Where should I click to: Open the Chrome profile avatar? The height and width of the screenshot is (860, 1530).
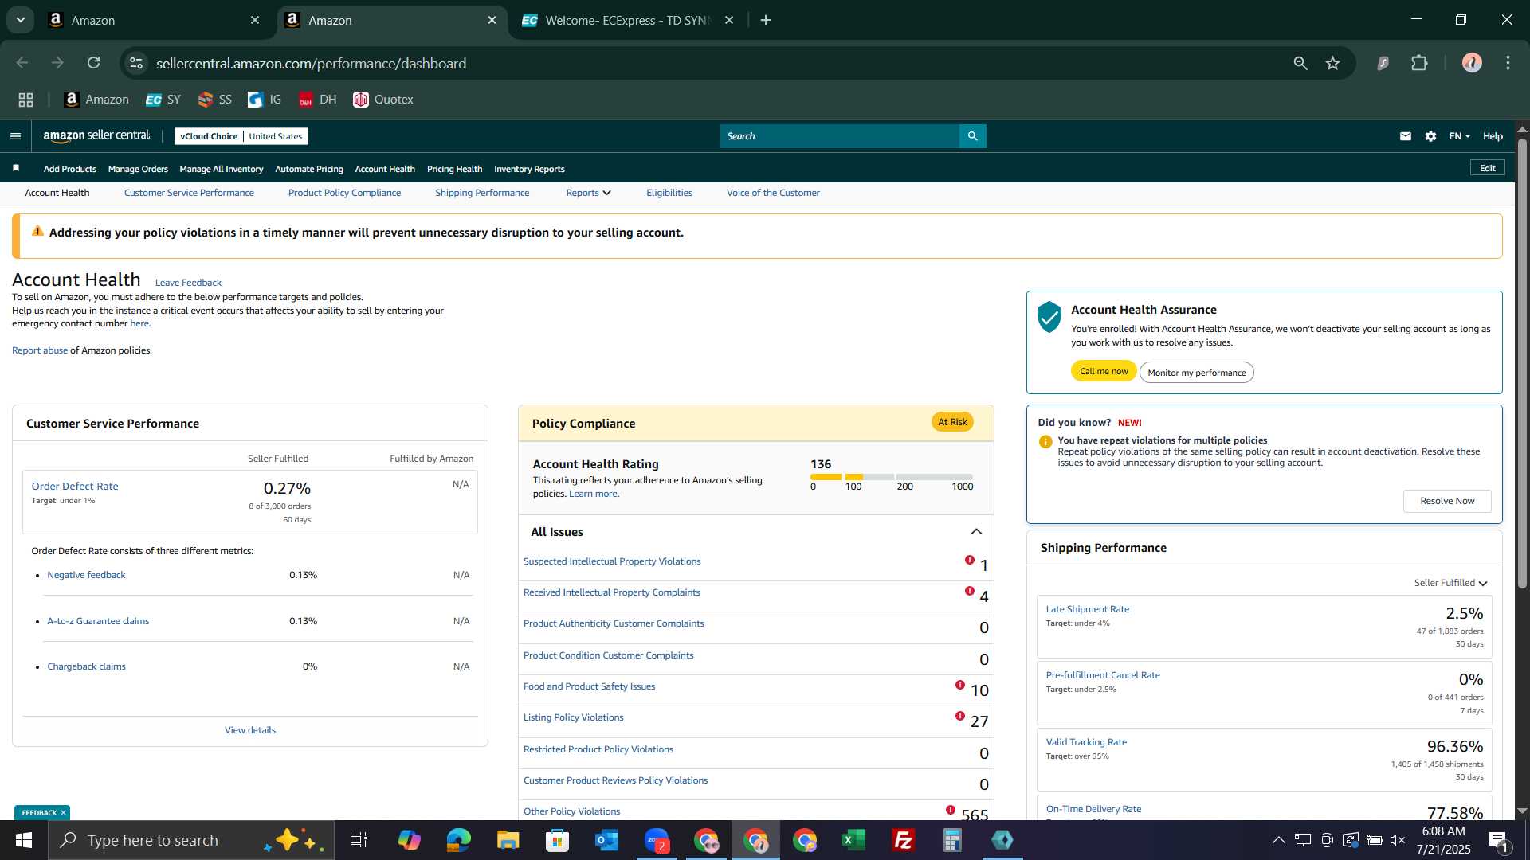pyautogui.click(x=1472, y=63)
